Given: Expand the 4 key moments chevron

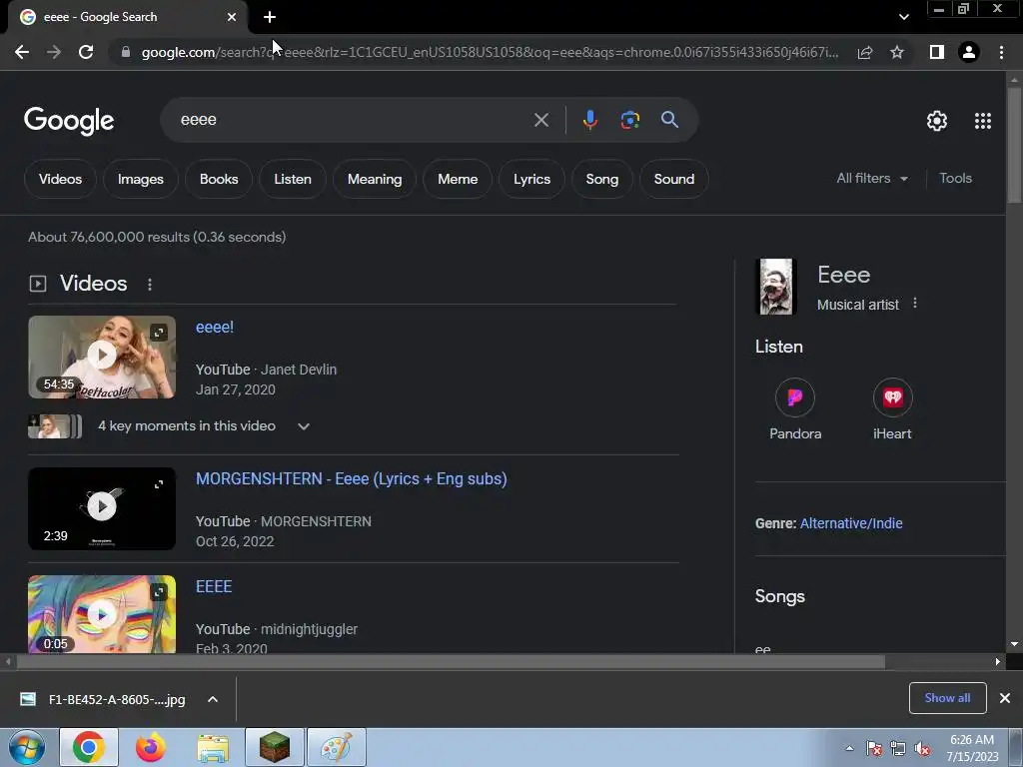Looking at the screenshot, I should (x=304, y=426).
